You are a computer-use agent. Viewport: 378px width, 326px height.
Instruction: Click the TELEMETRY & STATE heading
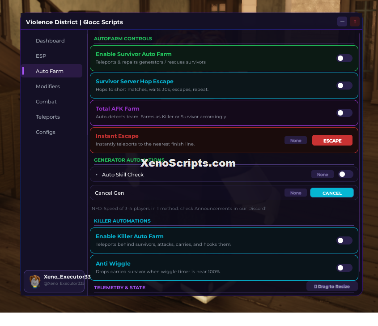point(119,287)
